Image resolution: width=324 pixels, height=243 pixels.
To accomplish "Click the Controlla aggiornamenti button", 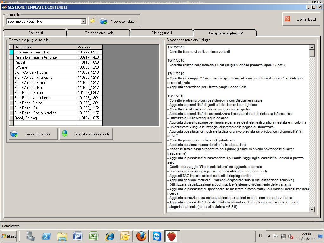I will click(86, 134).
